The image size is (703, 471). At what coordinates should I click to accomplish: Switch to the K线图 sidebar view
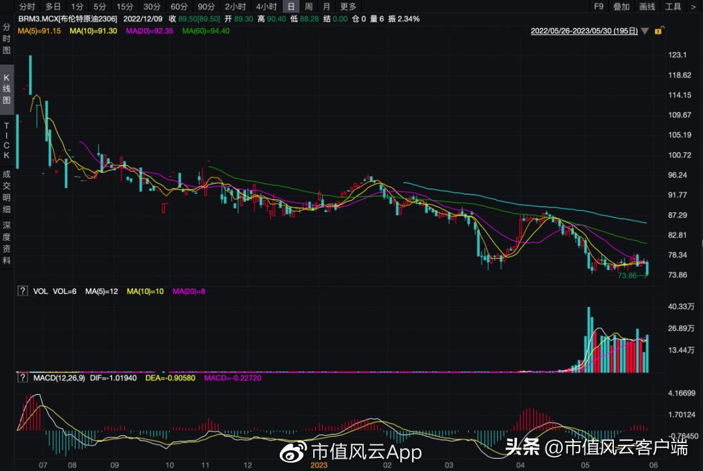click(5, 88)
